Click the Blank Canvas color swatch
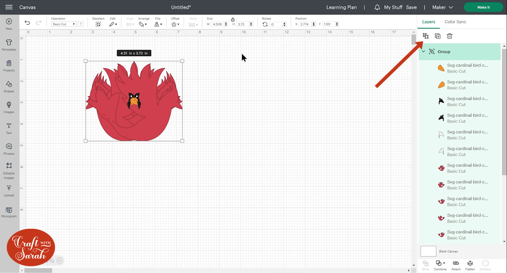This screenshot has width=507, height=273. click(x=428, y=251)
